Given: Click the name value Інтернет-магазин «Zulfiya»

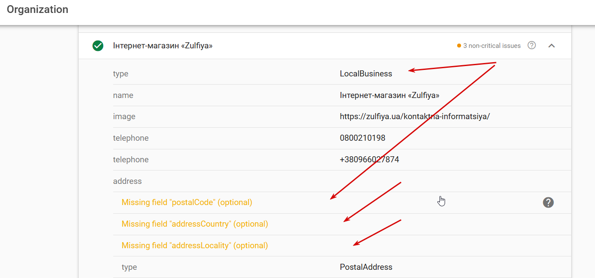Looking at the screenshot, I should pos(389,95).
